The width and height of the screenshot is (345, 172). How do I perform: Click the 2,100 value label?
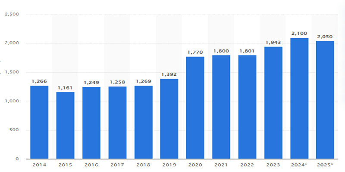(299, 34)
